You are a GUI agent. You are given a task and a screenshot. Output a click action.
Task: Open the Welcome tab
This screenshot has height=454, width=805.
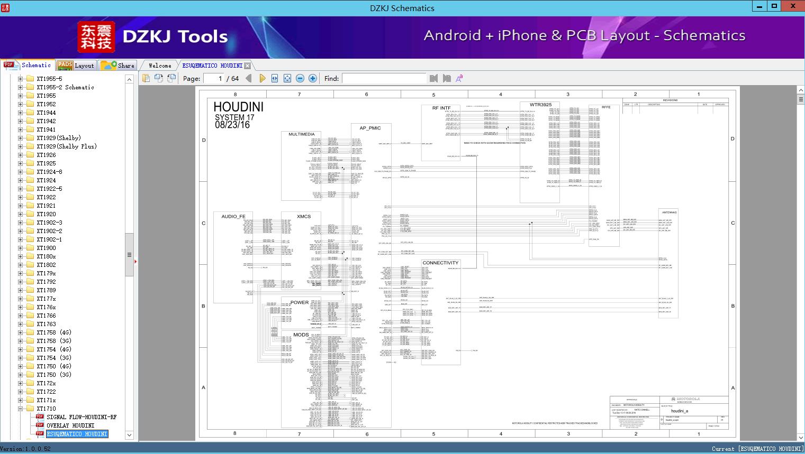point(159,66)
